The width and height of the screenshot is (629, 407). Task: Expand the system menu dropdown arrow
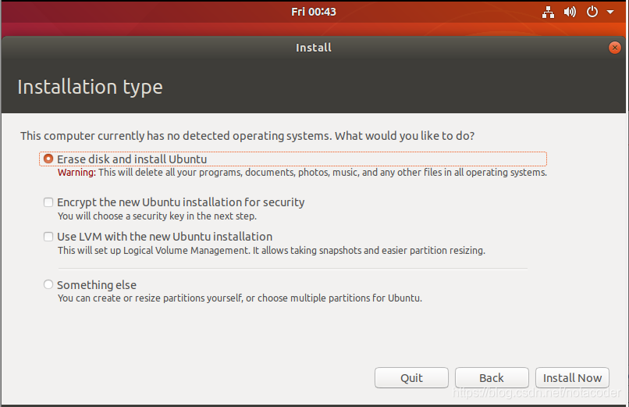click(610, 12)
